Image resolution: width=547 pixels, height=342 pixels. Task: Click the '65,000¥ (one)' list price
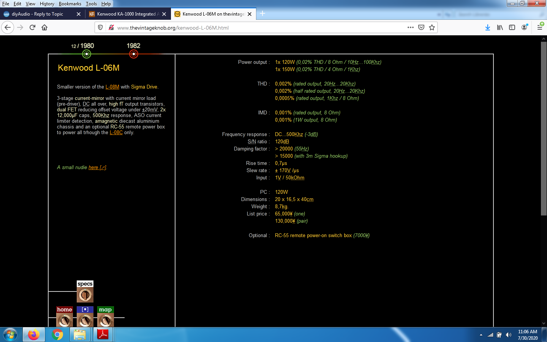click(290, 214)
